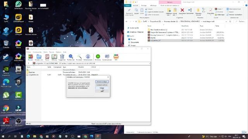
Task: Select the Corbeille desktop icon
Action: [6, 44]
